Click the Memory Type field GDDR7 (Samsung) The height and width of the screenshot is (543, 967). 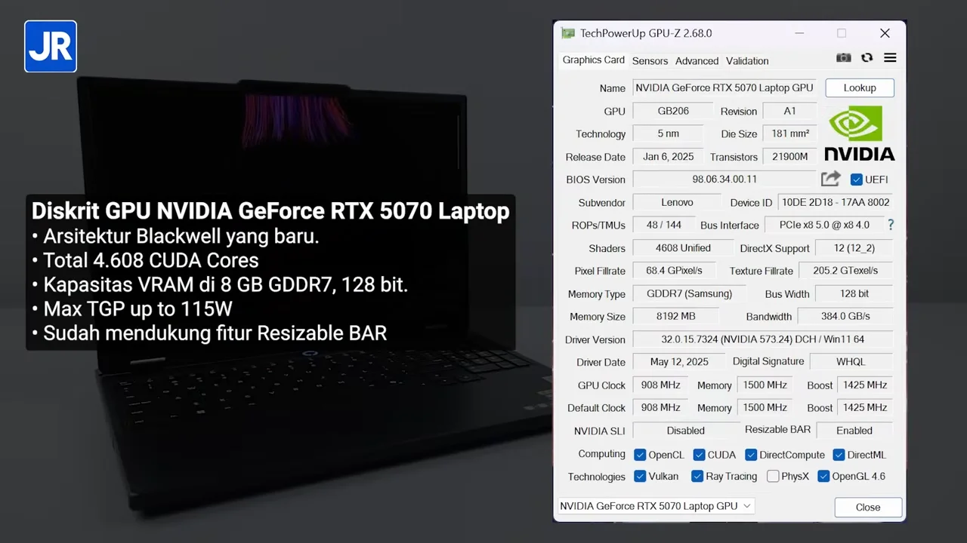click(688, 293)
